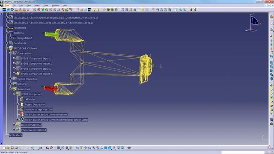This screenshot has height=154, width=274.
Task: Select SPEOS Component Import.2 in tree
Action: (x=36, y=74)
